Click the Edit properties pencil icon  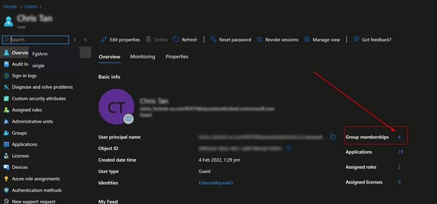104,39
